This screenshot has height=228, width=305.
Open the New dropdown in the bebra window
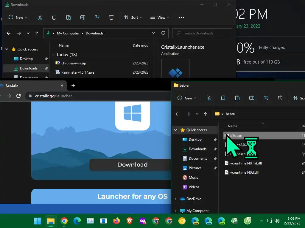[187, 98]
